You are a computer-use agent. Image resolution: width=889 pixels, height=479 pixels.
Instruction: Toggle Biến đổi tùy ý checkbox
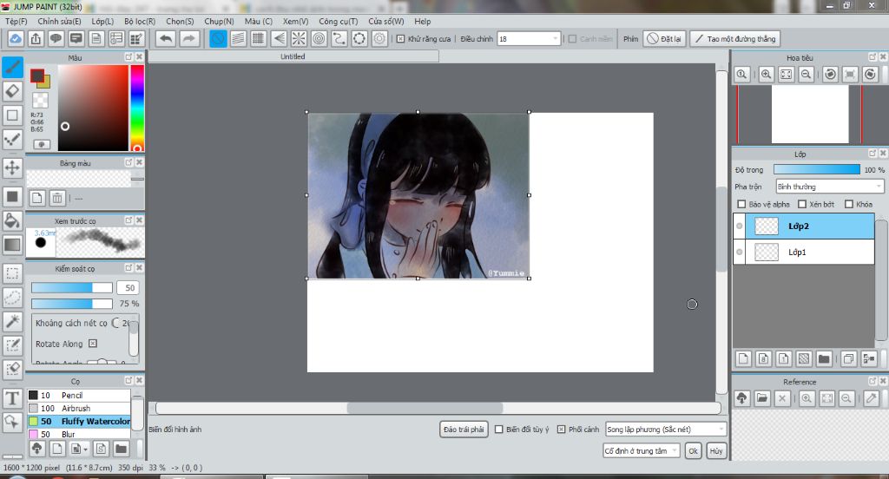click(499, 430)
